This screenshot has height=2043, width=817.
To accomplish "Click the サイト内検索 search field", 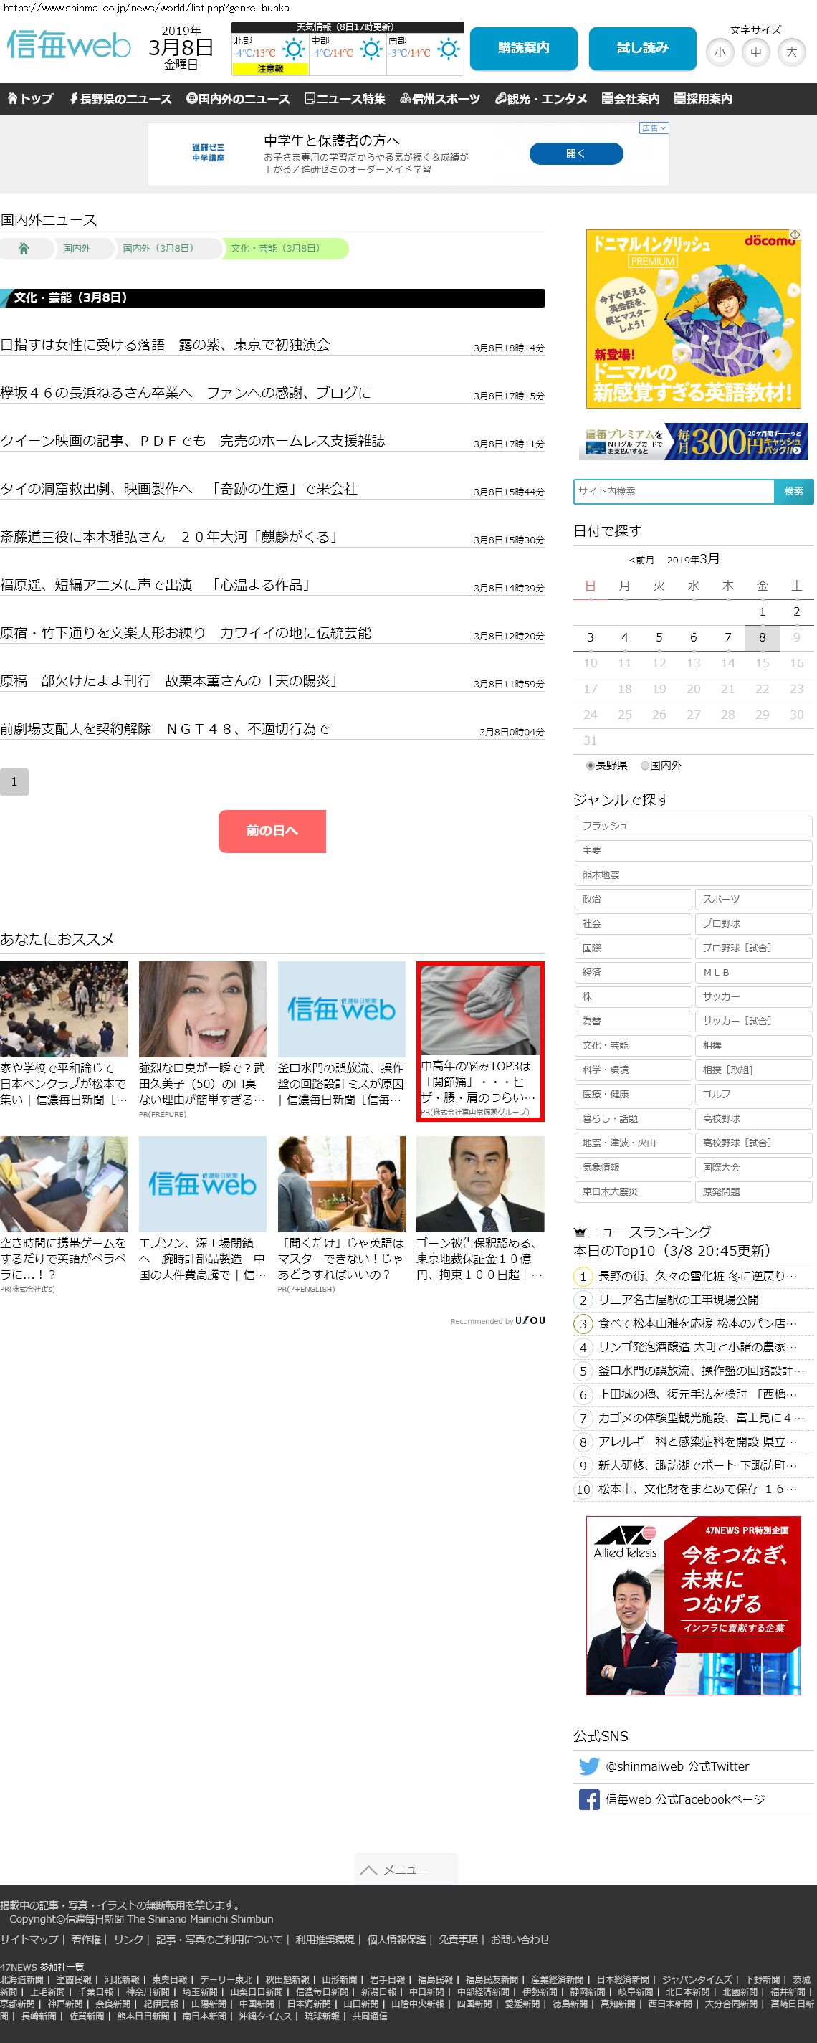I will [674, 491].
